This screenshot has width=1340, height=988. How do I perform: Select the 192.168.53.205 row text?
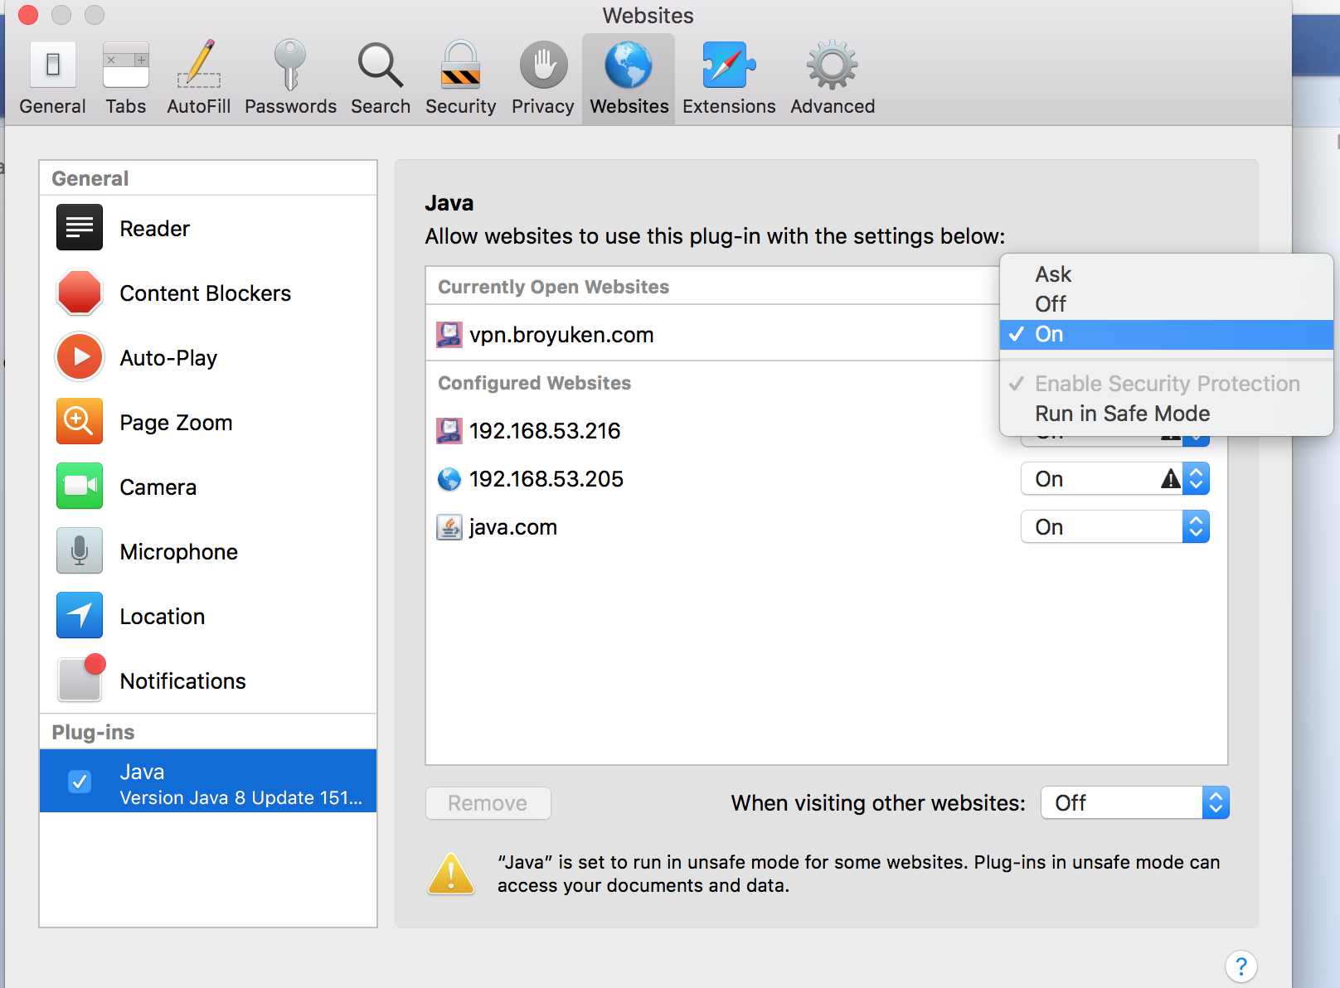tap(546, 479)
